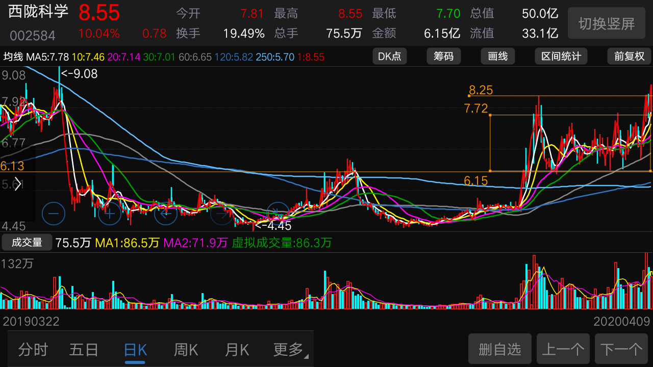This screenshot has width=653, height=367.
Task: Tap start date 20190322
Action: coord(31,322)
